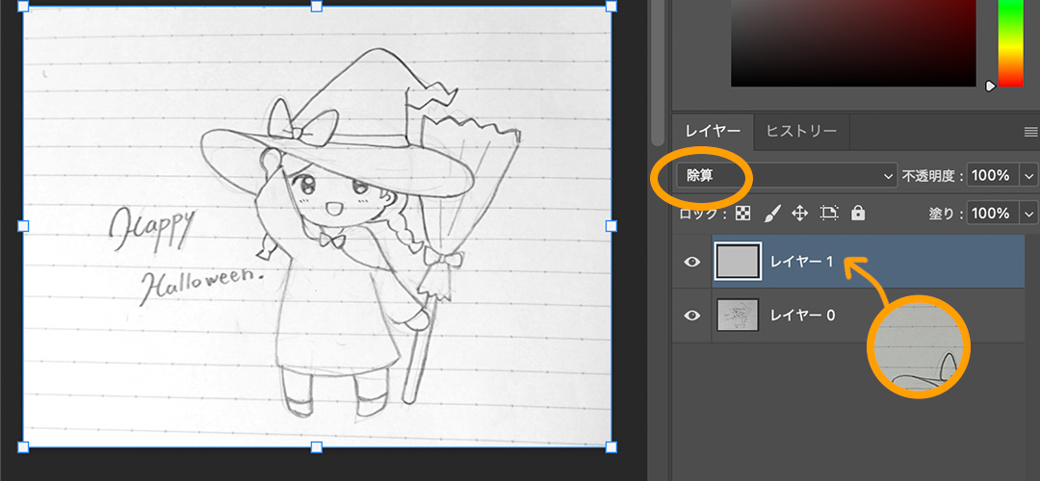Expand the 不透明度 slider arrow

(x=1029, y=176)
